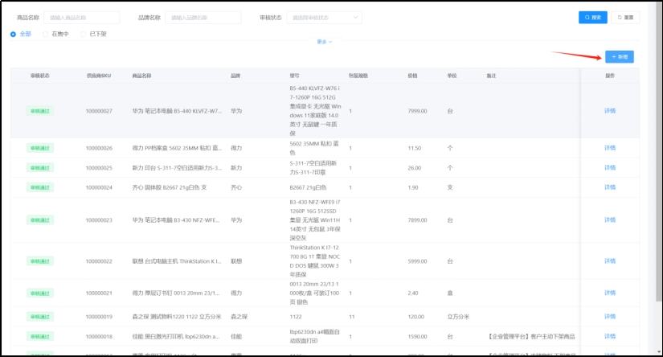Click the 供应商SKU column header

[99, 76]
